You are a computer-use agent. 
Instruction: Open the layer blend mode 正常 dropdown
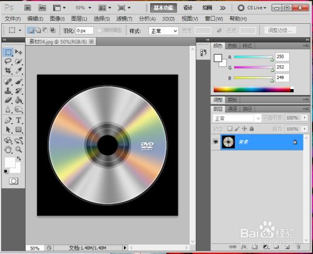click(x=237, y=119)
